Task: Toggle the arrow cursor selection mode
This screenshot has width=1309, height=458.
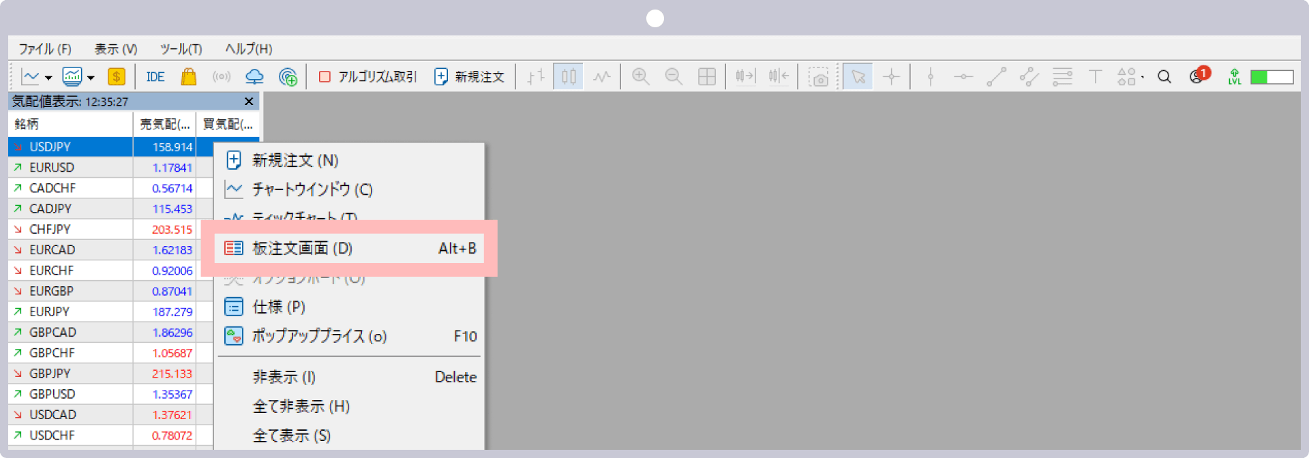Action: [858, 77]
